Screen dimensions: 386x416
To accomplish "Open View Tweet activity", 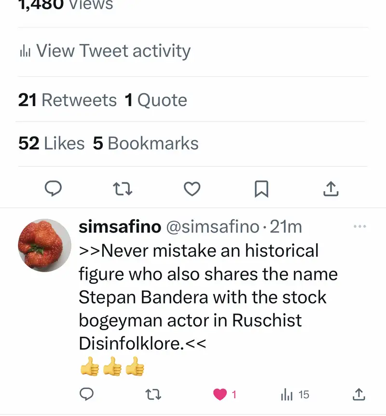I will [113, 51].
